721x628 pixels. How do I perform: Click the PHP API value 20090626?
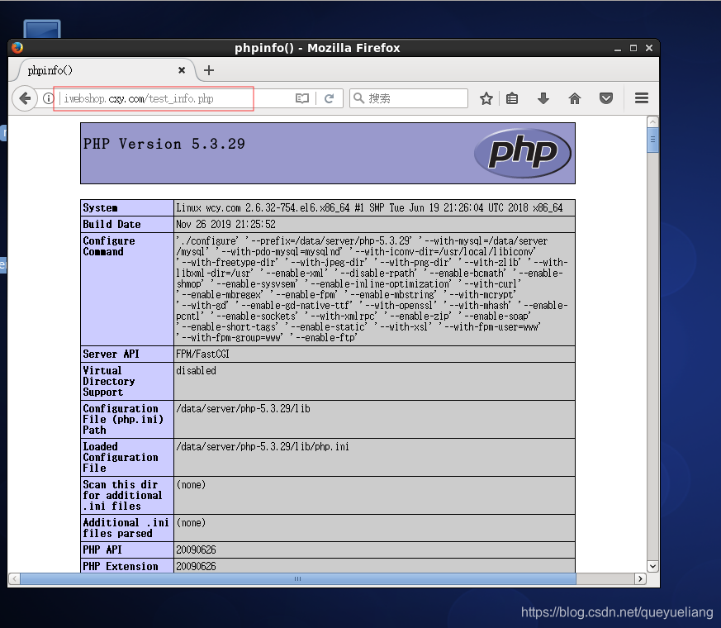[196, 549]
